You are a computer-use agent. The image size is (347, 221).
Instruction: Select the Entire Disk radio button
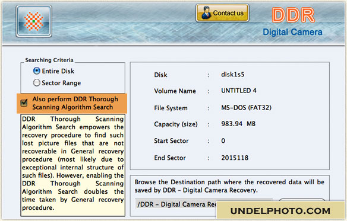pos(36,71)
